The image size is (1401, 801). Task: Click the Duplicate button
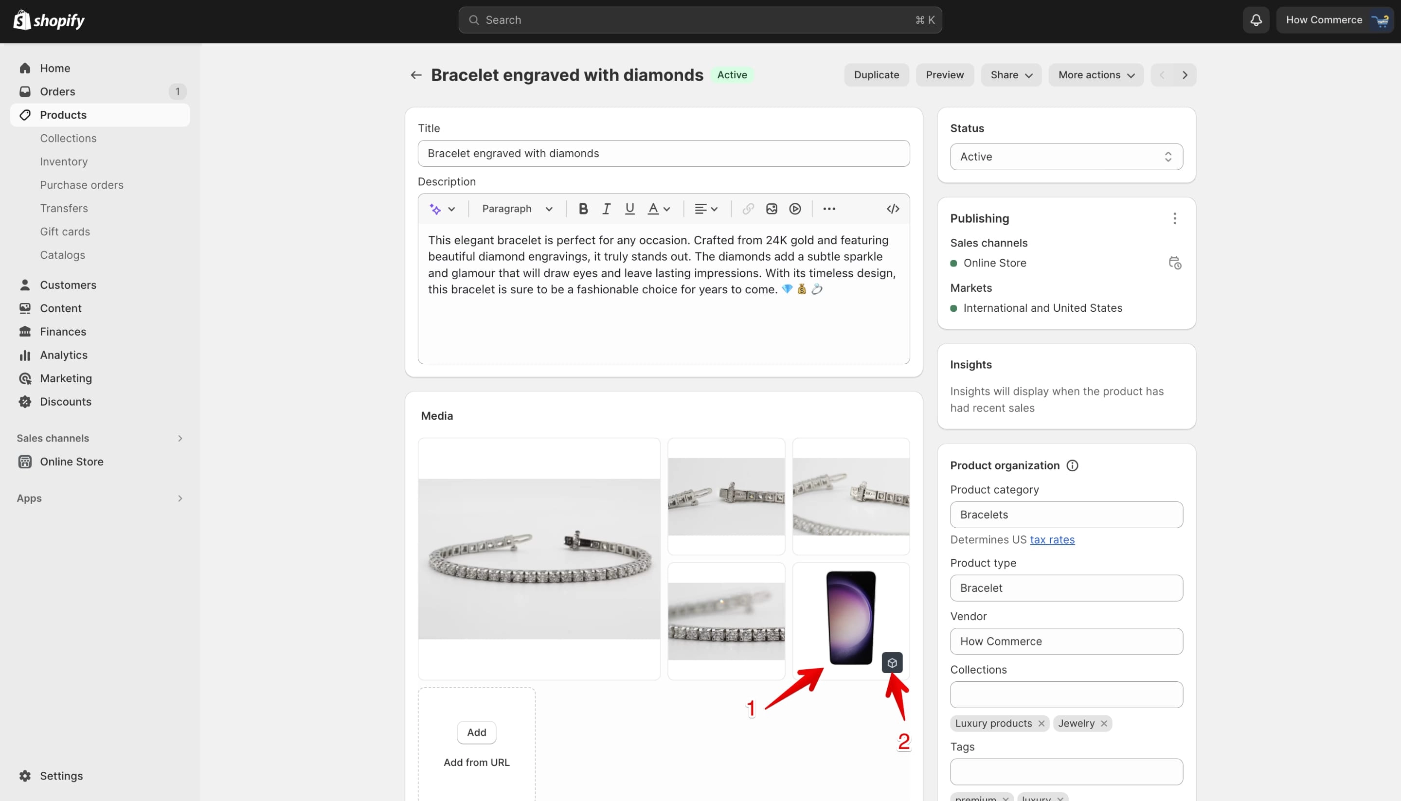(x=876, y=75)
